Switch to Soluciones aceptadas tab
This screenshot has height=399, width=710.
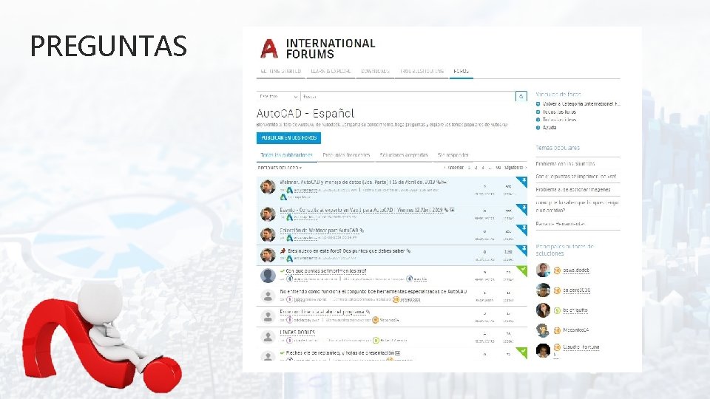tap(404, 155)
